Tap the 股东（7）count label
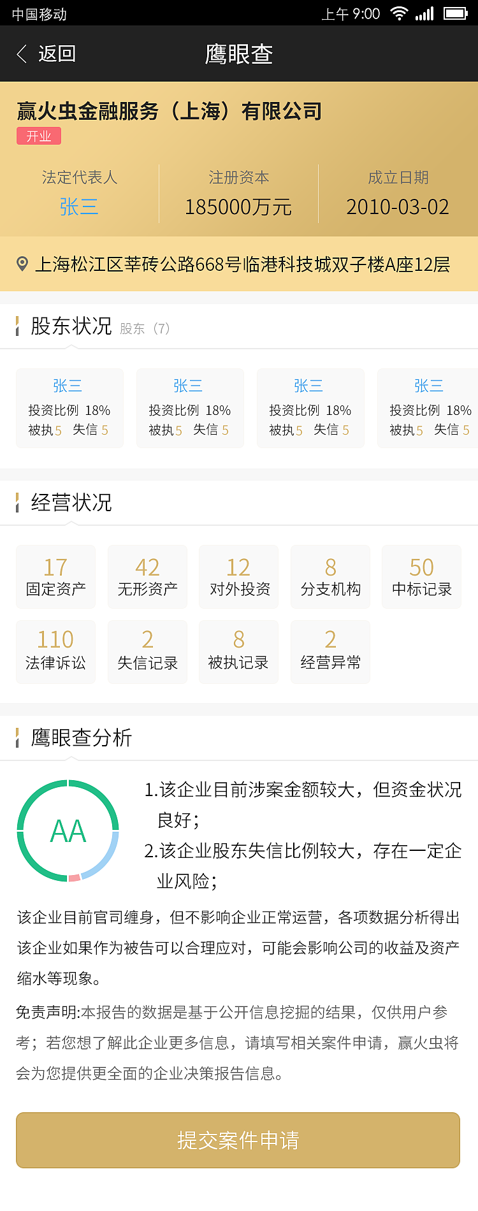Screen dimensions: 478x1211 pos(145,329)
